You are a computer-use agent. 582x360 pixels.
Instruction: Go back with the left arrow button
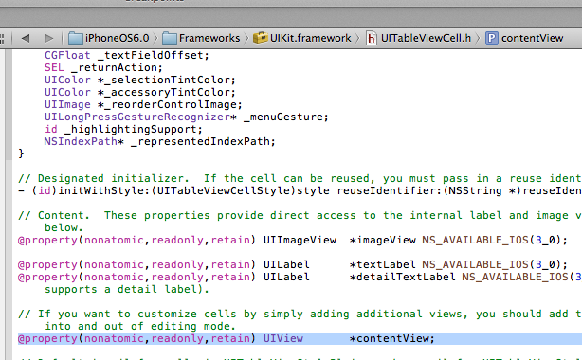[26, 38]
